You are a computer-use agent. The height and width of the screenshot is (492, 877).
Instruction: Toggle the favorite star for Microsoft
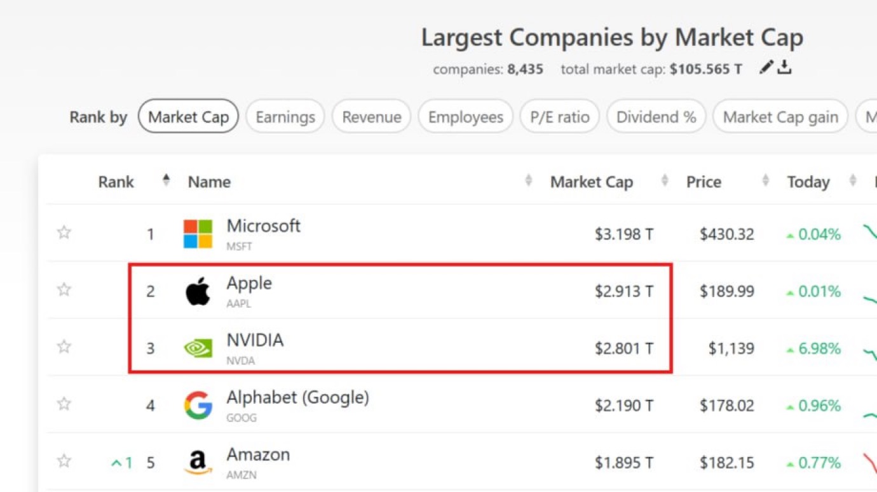[x=64, y=232]
